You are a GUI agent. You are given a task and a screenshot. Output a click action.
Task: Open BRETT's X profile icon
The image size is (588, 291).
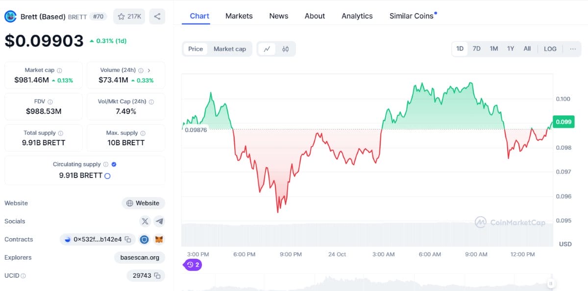145,221
